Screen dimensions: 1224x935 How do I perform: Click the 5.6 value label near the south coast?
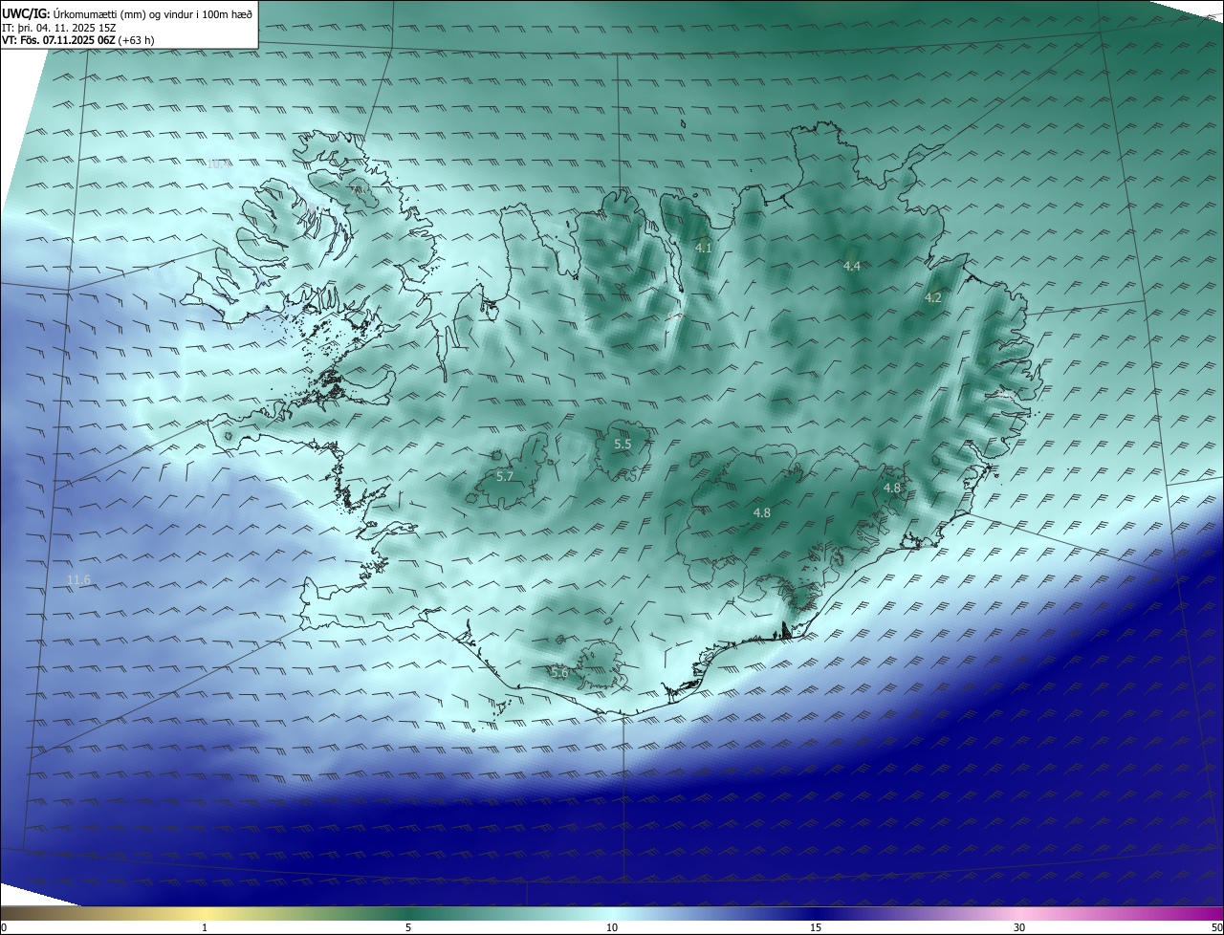click(x=559, y=673)
